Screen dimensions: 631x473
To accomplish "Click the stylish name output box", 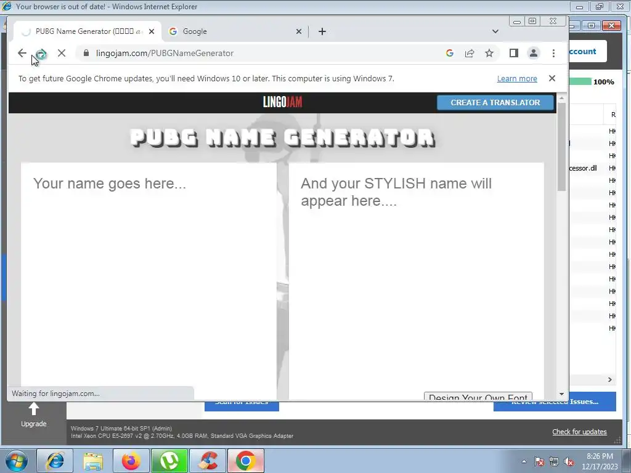I will [416, 281].
